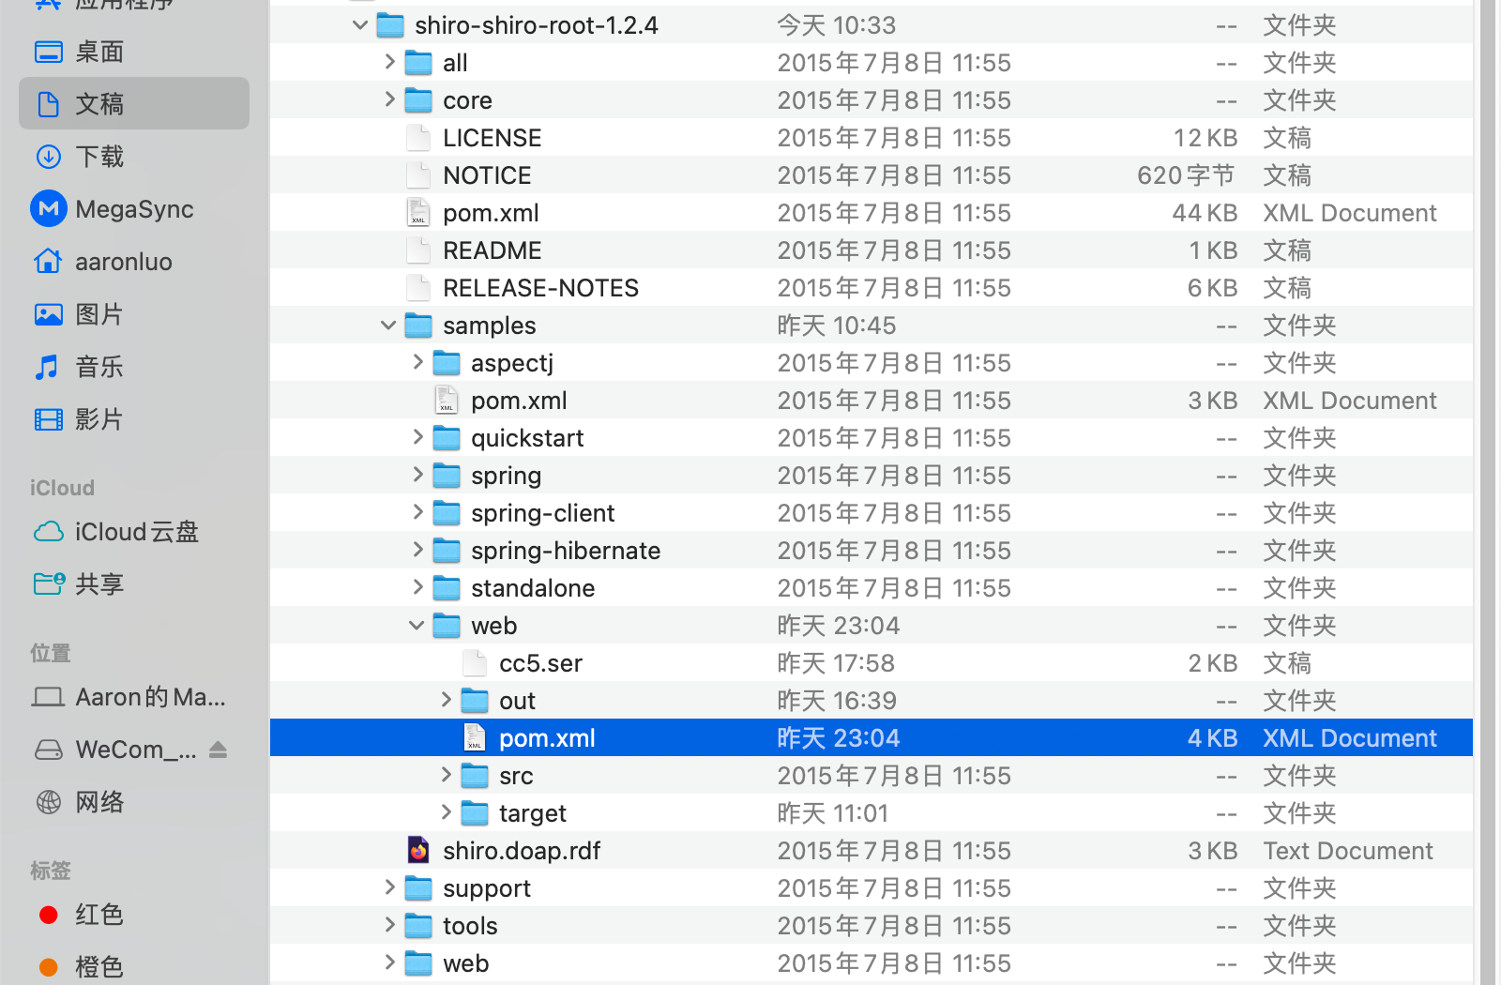
Task: Expand the web folder below tools
Action: pos(389,962)
